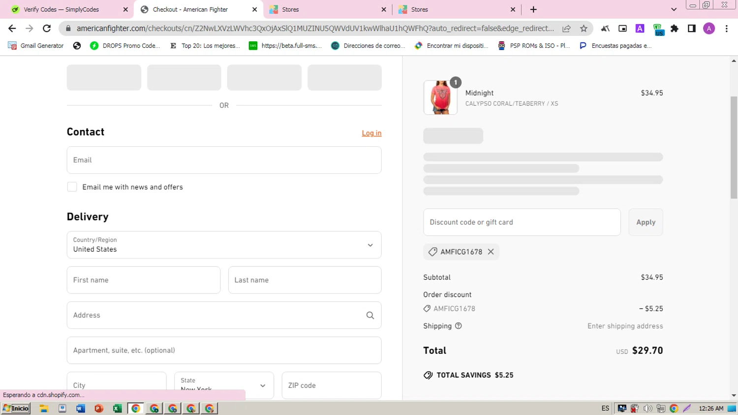Click the Midnight product thumbnail
The width and height of the screenshot is (738, 415).
pyautogui.click(x=440, y=97)
